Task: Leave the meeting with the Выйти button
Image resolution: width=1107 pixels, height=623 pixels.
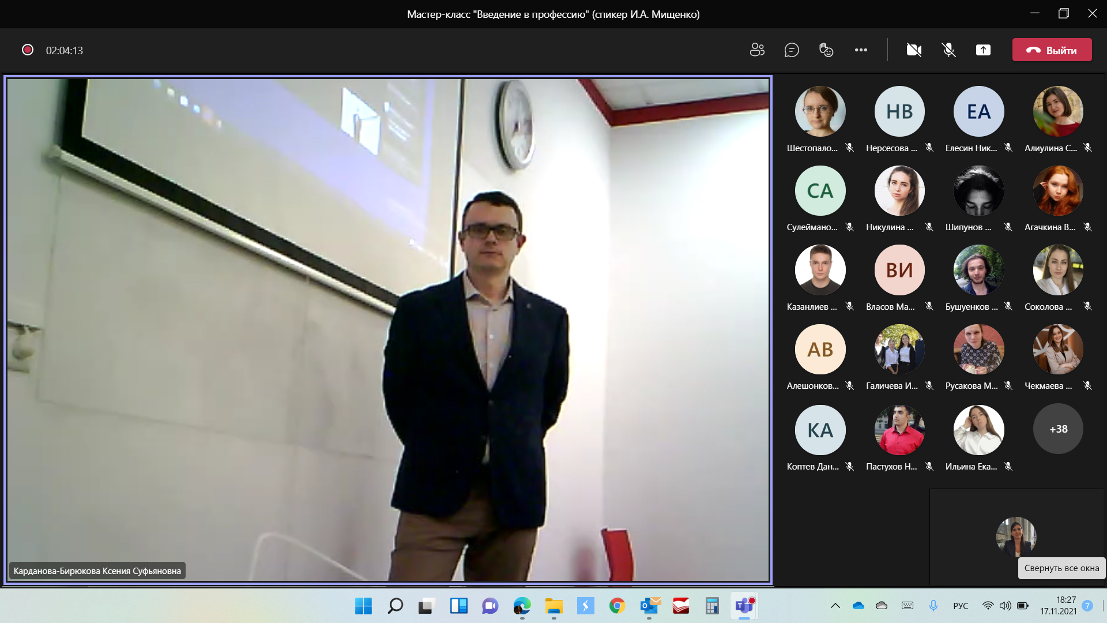Action: click(x=1052, y=50)
